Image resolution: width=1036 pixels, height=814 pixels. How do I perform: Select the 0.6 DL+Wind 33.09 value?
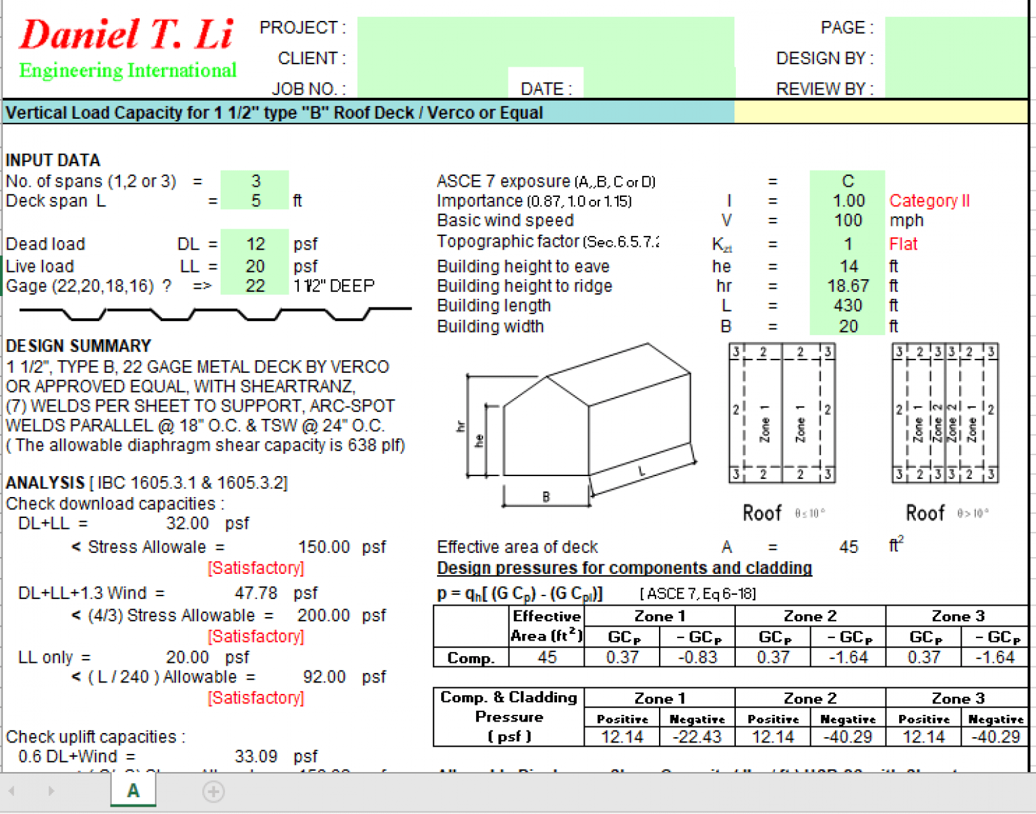[x=256, y=756]
